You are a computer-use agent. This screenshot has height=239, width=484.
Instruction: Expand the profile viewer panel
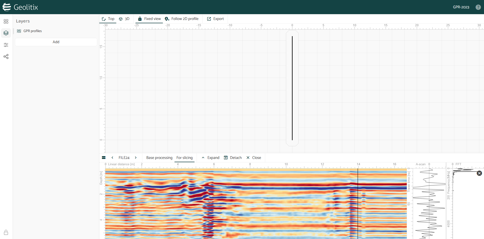pyautogui.click(x=210, y=158)
